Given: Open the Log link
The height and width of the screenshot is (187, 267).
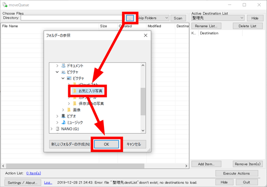Looking at the screenshot, I should (x=48, y=183).
